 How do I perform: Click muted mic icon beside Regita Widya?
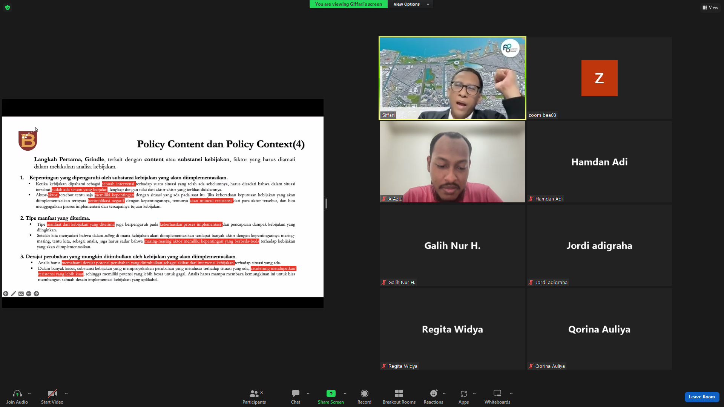pyautogui.click(x=384, y=366)
